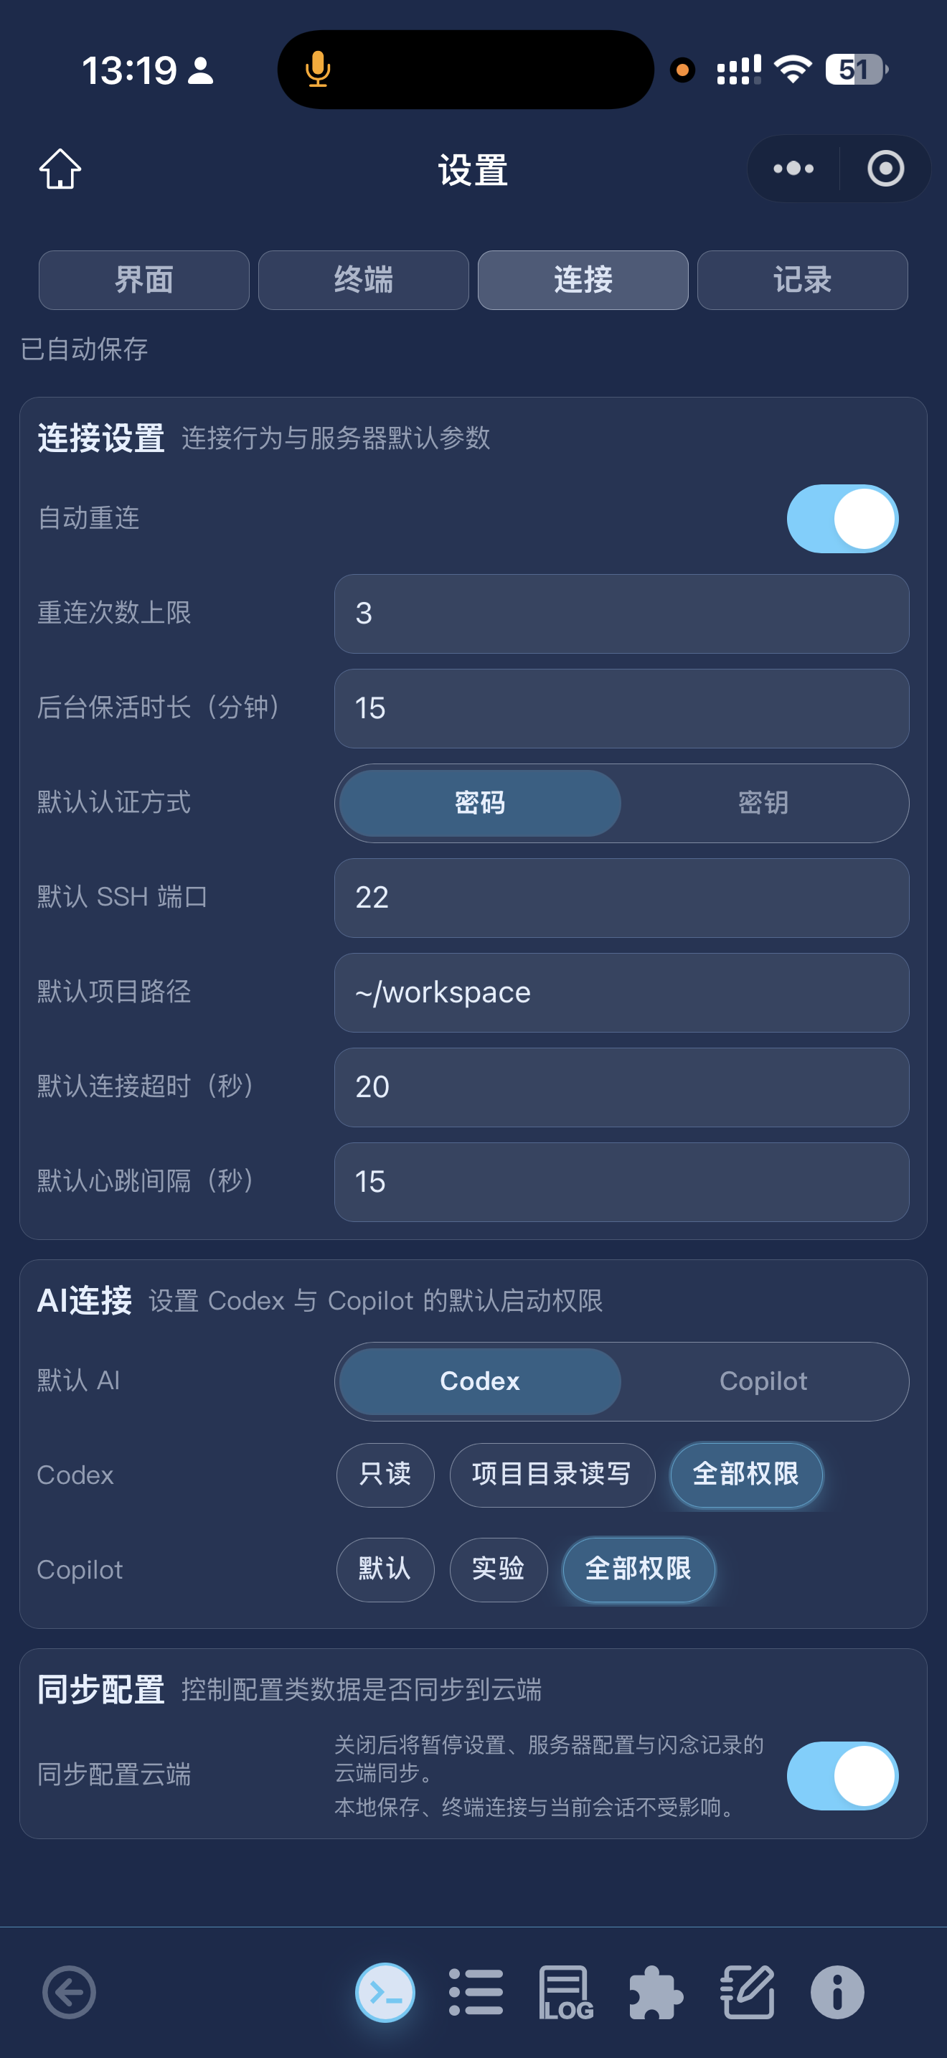This screenshot has height=2058, width=947.
Task: Tap the home icon in header
Action: (x=60, y=169)
